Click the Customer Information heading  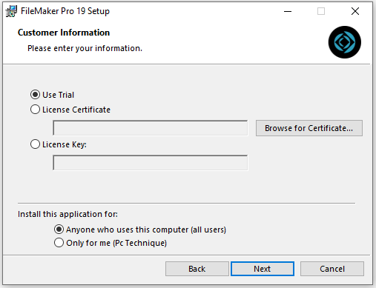pos(64,33)
